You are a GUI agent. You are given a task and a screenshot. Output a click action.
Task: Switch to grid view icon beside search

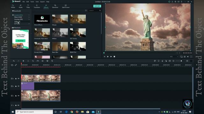86,10
